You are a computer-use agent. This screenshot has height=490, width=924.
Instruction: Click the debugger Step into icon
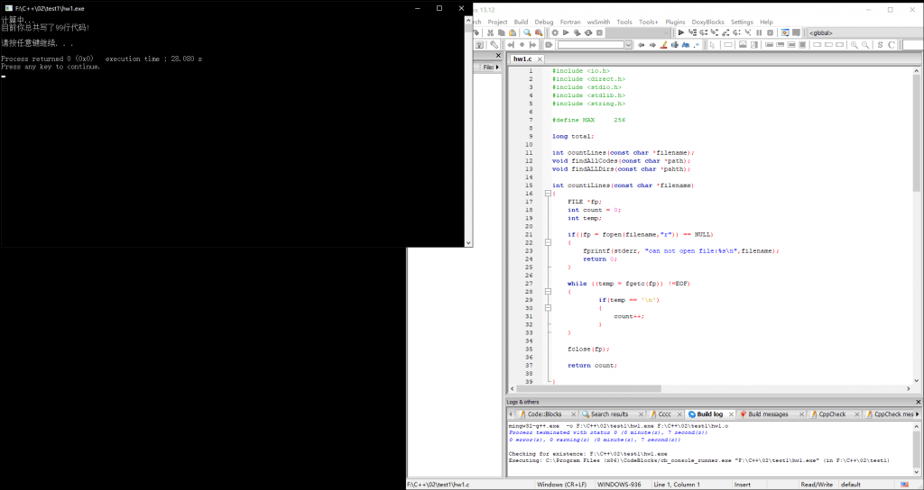(715, 32)
